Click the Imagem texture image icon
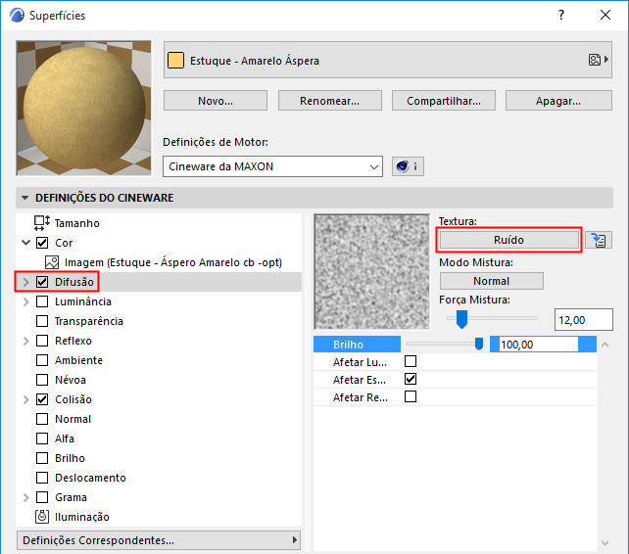 click(52, 262)
